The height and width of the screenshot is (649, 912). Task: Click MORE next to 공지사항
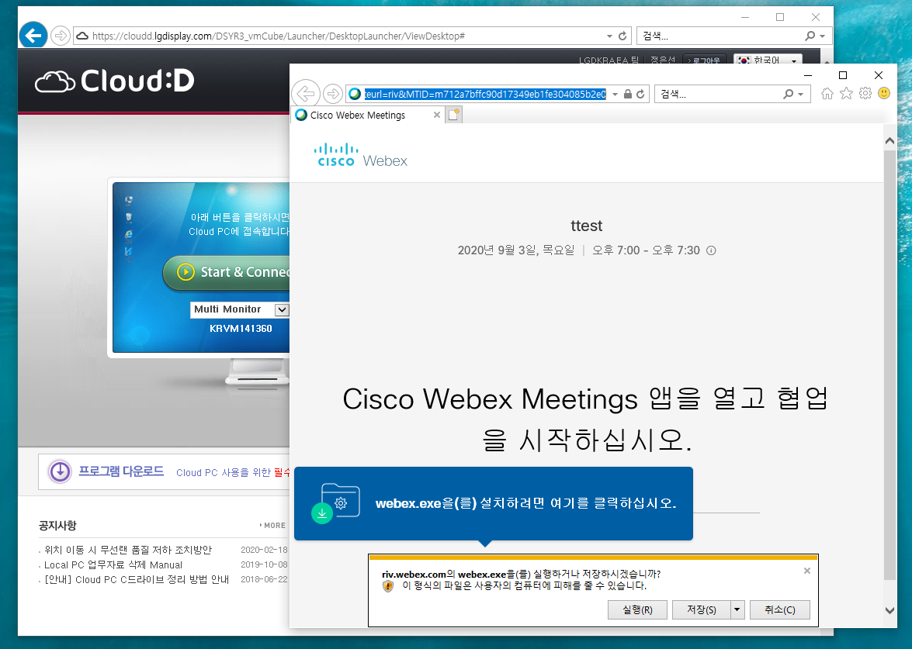[272, 525]
